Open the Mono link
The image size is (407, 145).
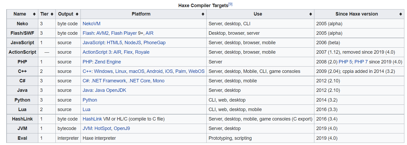tap(159, 81)
